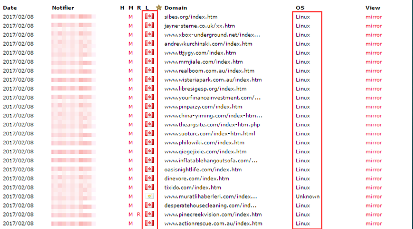Click unknown location icon in muratlihaberleri.com row
Viewport: 413px width, 229px height.
click(149, 196)
